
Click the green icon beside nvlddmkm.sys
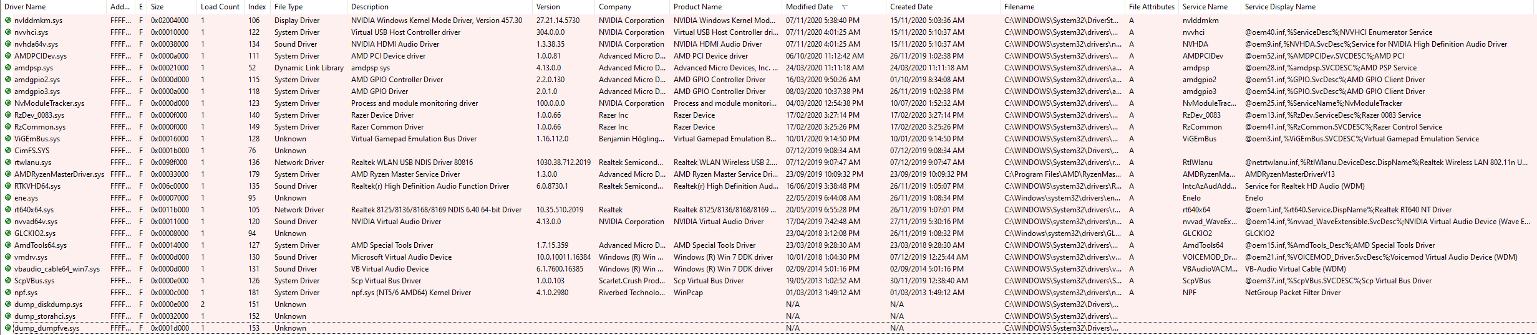click(8, 20)
